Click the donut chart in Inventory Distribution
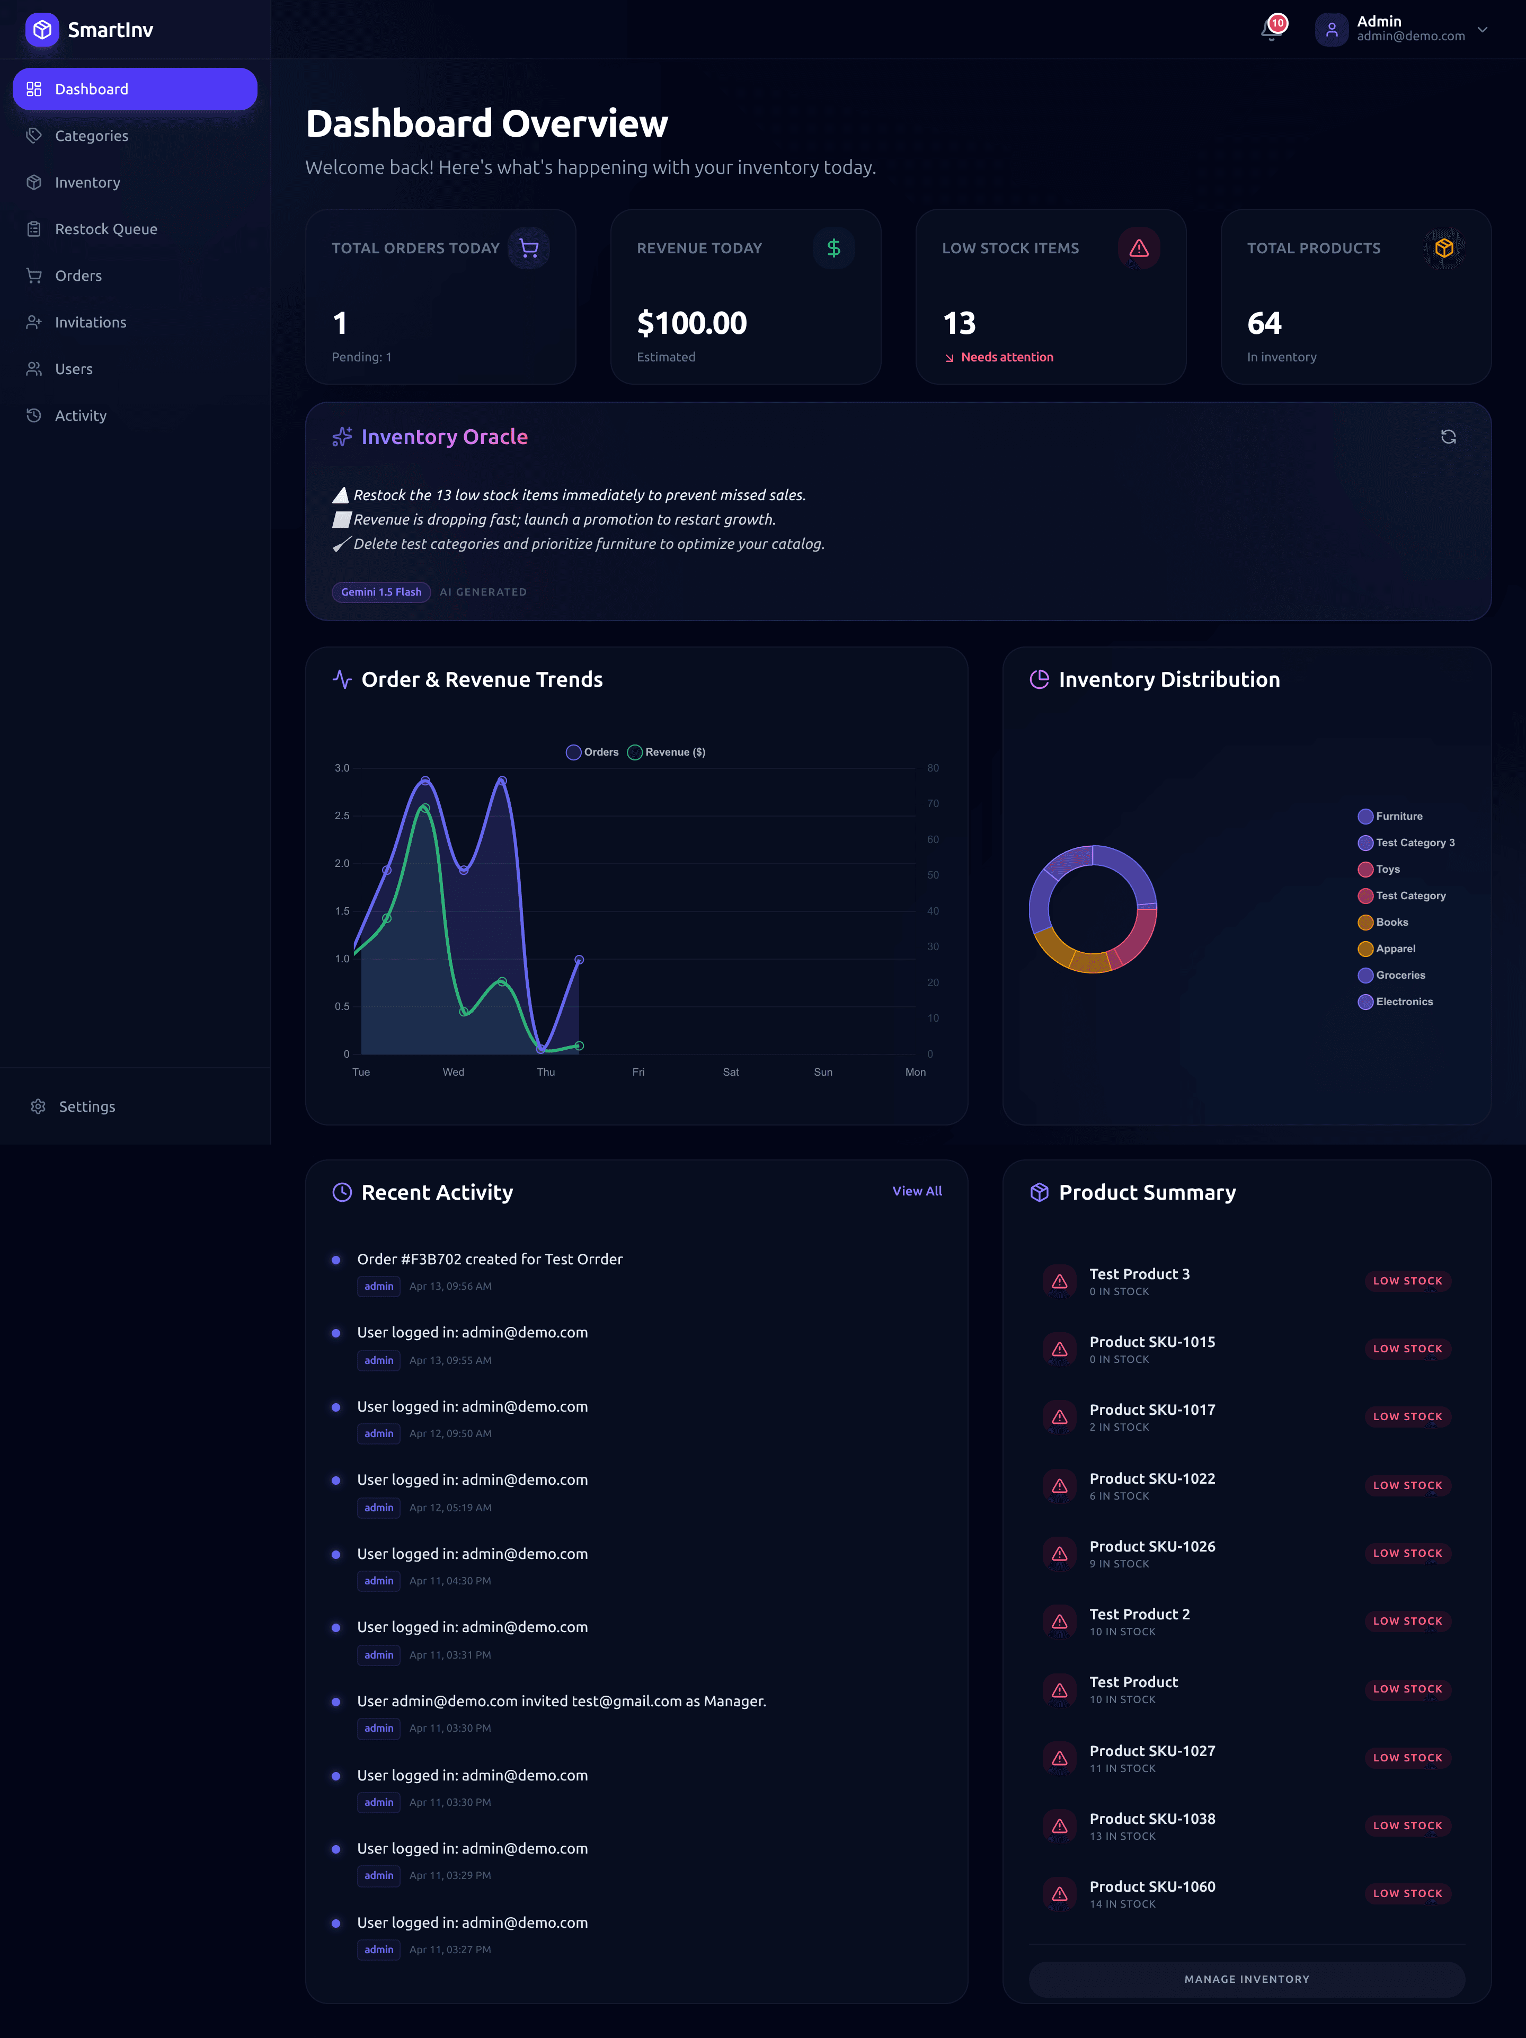Image resolution: width=1526 pixels, height=2038 pixels. pos(1093,909)
